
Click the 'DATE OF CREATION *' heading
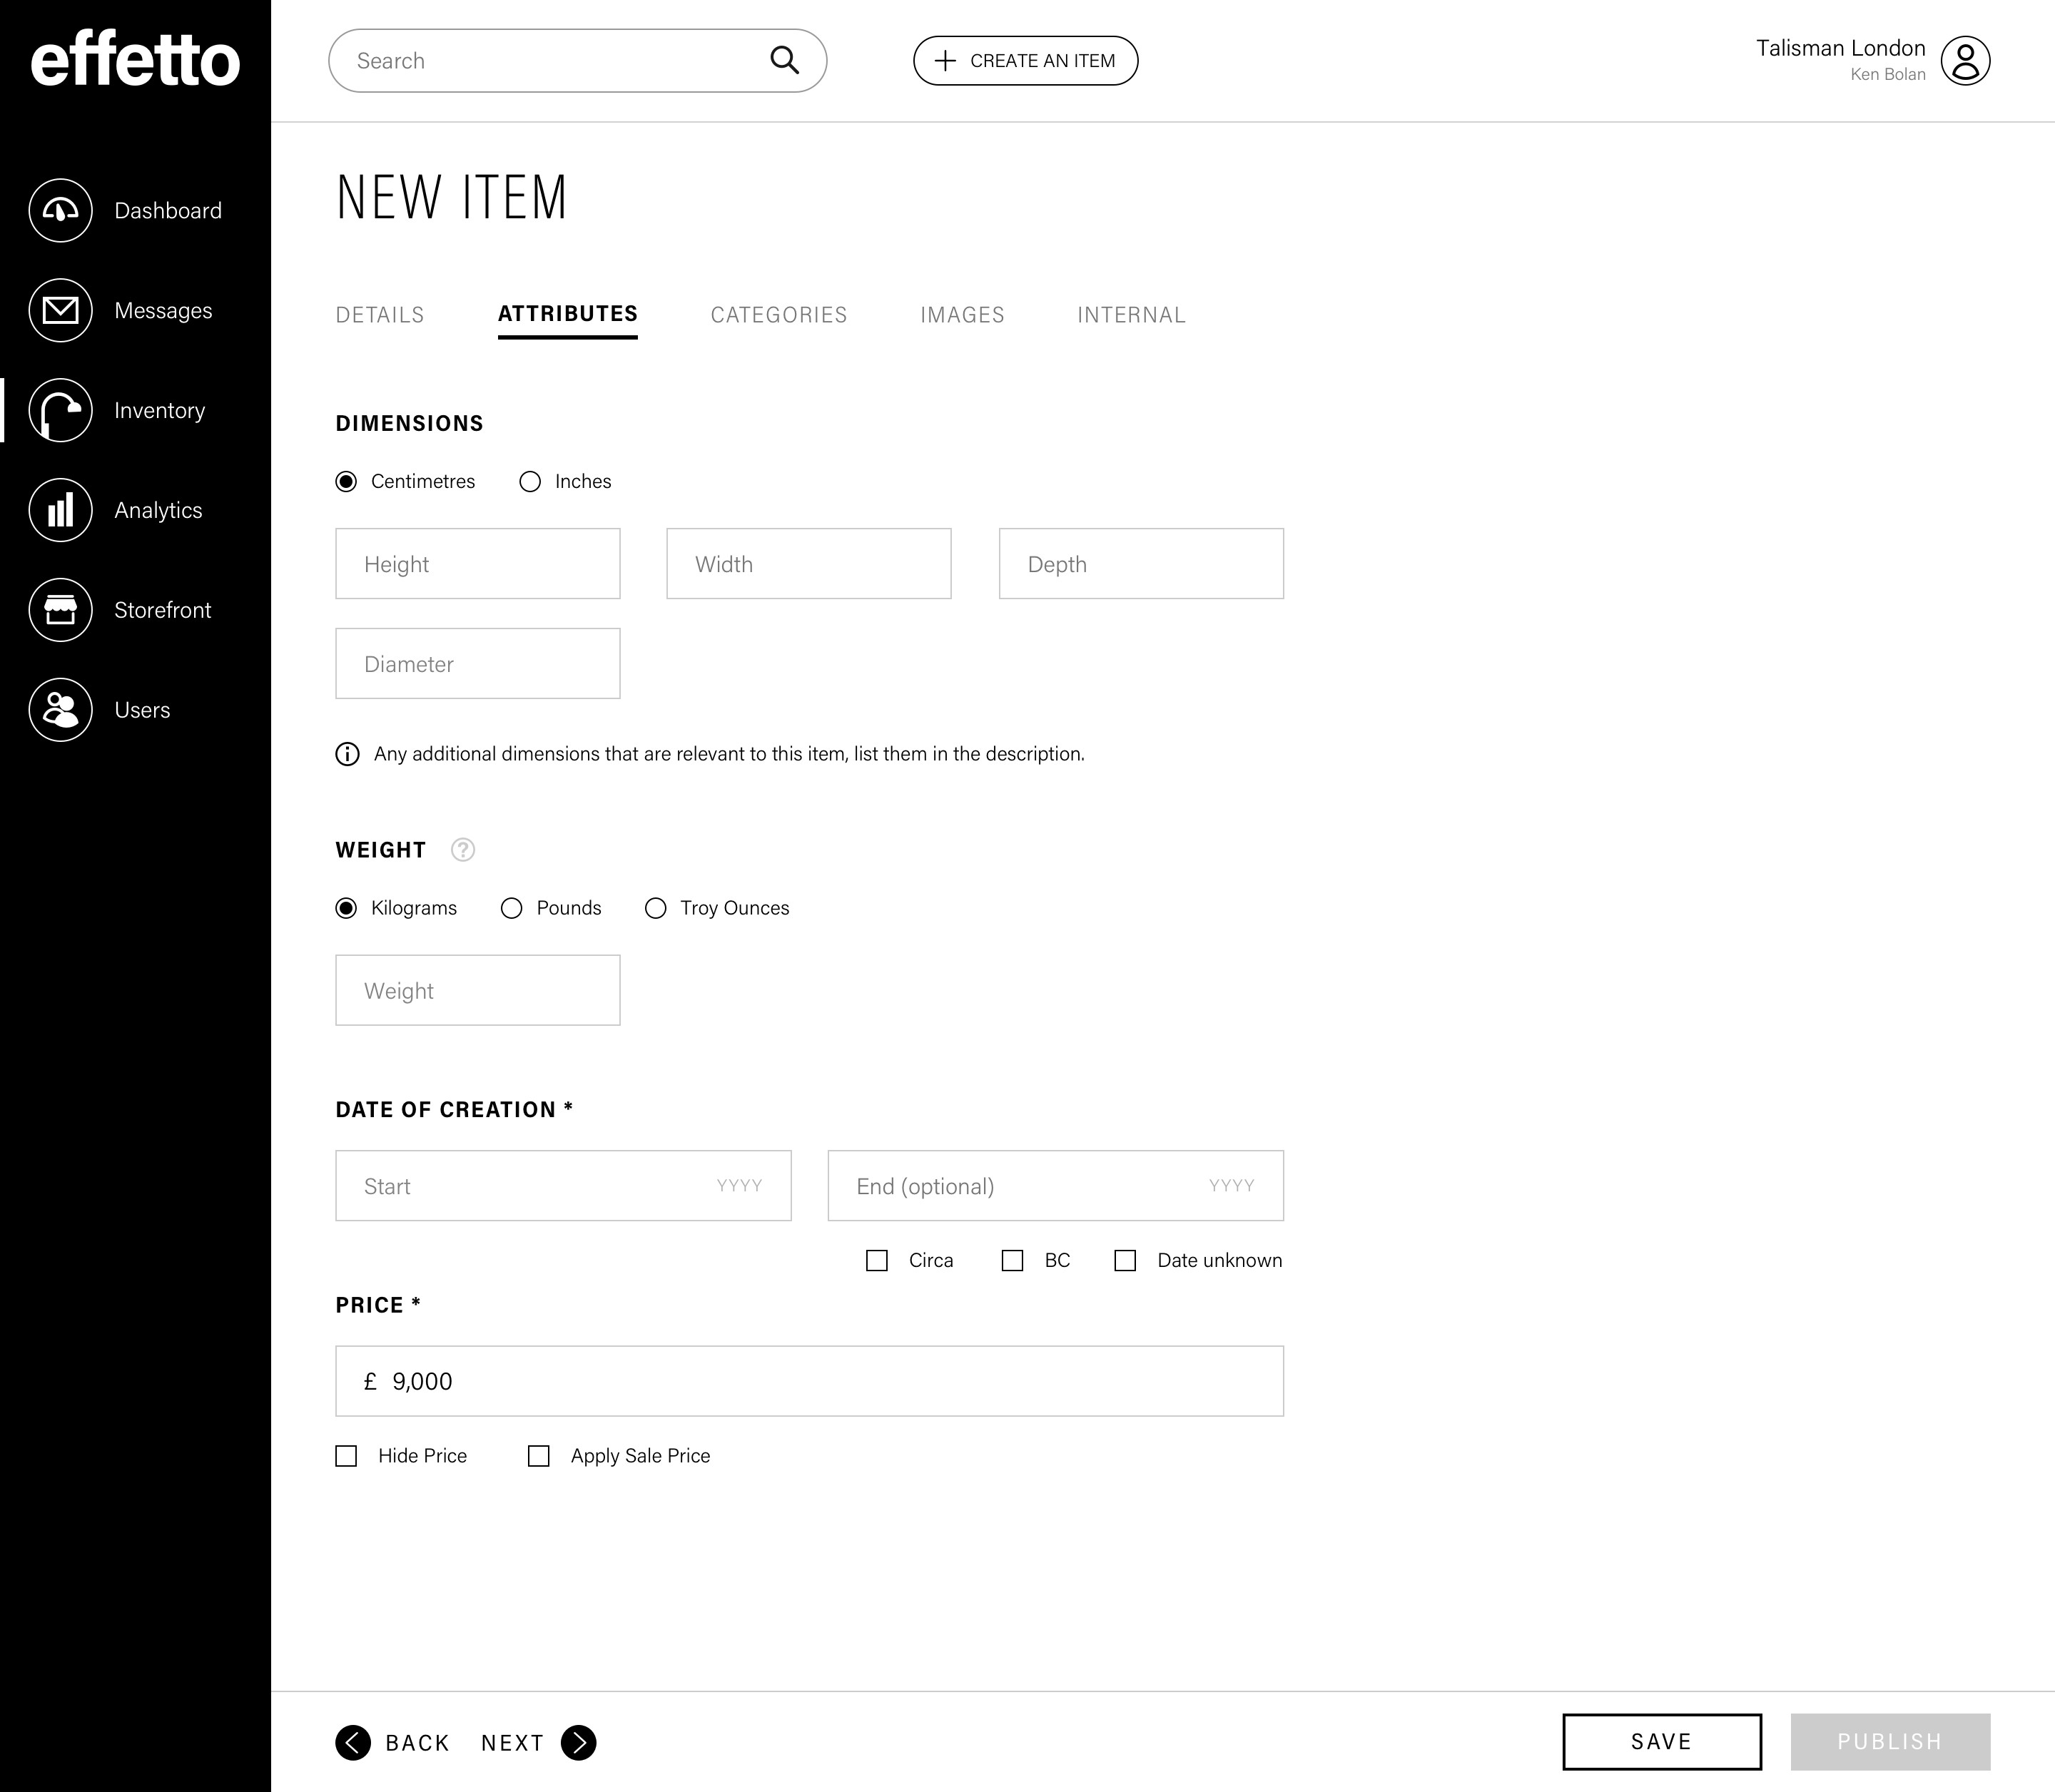coord(454,1110)
